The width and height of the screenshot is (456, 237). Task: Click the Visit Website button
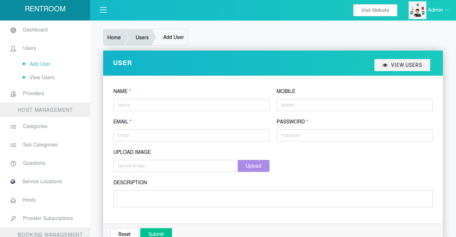click(x=375, y=10)
